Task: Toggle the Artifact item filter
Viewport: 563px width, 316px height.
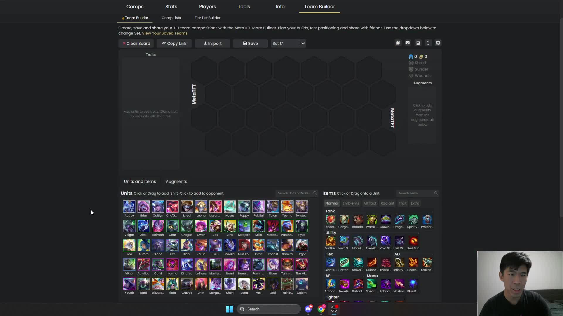Action: [x=370, y=203]
